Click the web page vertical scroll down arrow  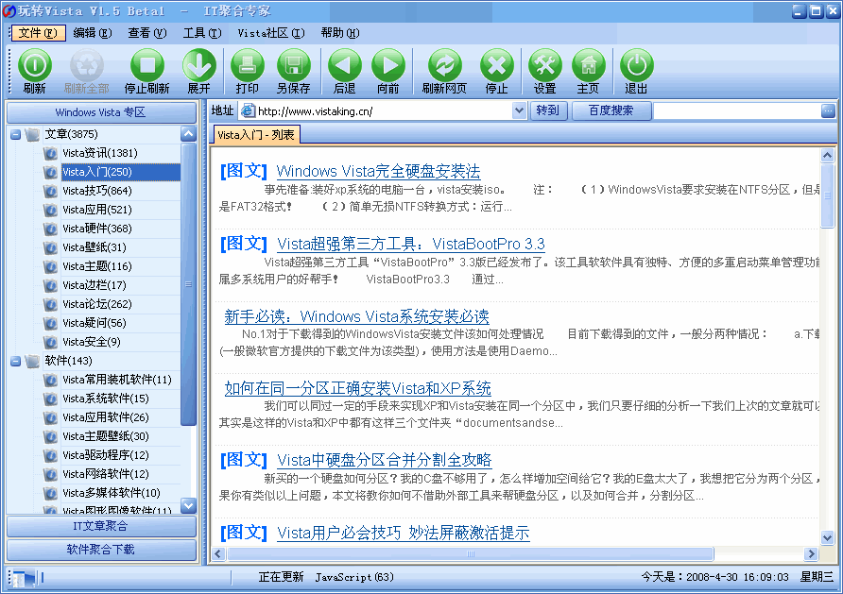coord(828,537)
